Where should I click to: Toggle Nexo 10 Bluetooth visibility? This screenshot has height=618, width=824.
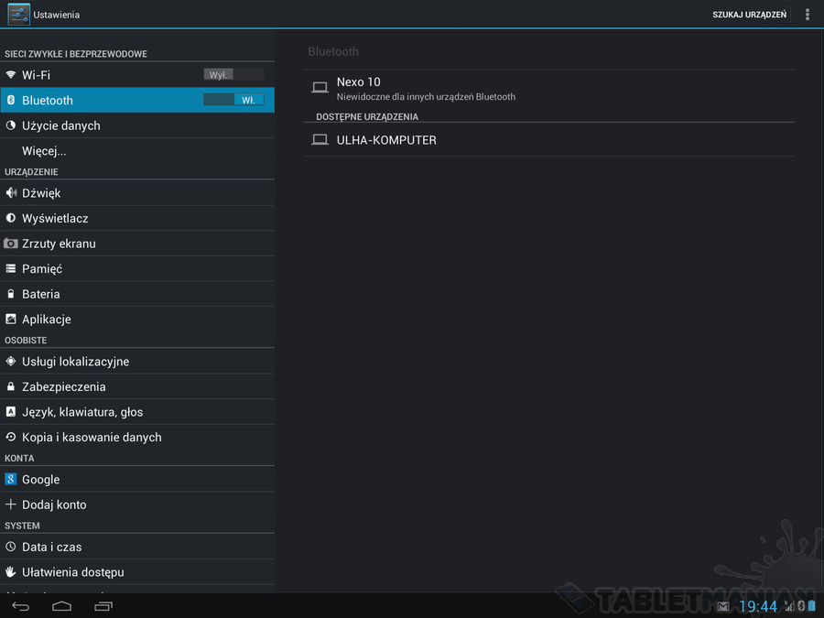(549, 88)
